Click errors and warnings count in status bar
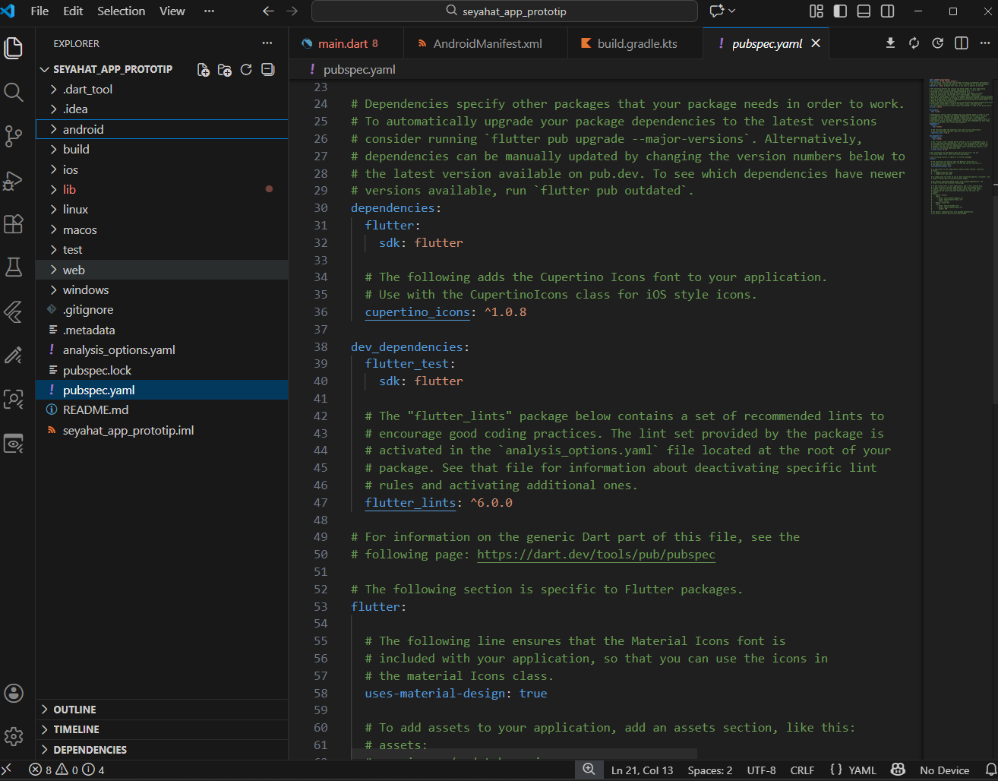The width and height of the screenshot is (998, 781). pyautogui.click(x=67, y=770)
